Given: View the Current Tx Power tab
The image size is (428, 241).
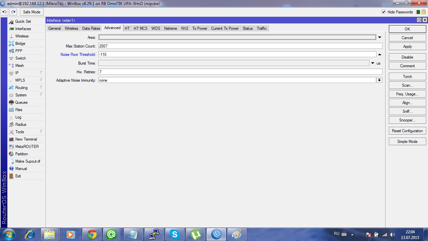Looking at the screenshot, I should point(225,28).
